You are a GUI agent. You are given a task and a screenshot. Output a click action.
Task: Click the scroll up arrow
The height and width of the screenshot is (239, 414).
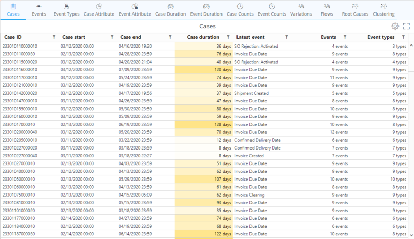click(411, 46)
